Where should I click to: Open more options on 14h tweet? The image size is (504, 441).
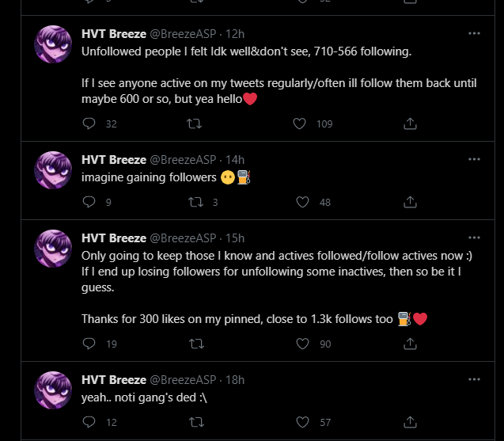pos(474,159)
